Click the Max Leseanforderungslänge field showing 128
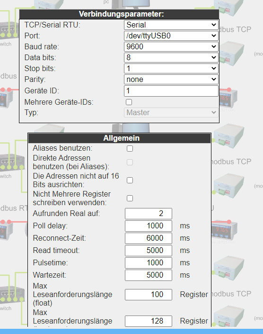 click(149, 321)
